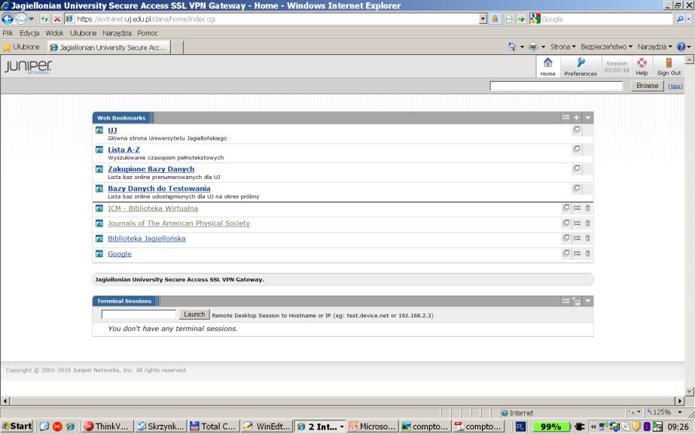Open the Bezpieczeństwo dropdown menu
695x434 pixels.
(x=606, y=47)
